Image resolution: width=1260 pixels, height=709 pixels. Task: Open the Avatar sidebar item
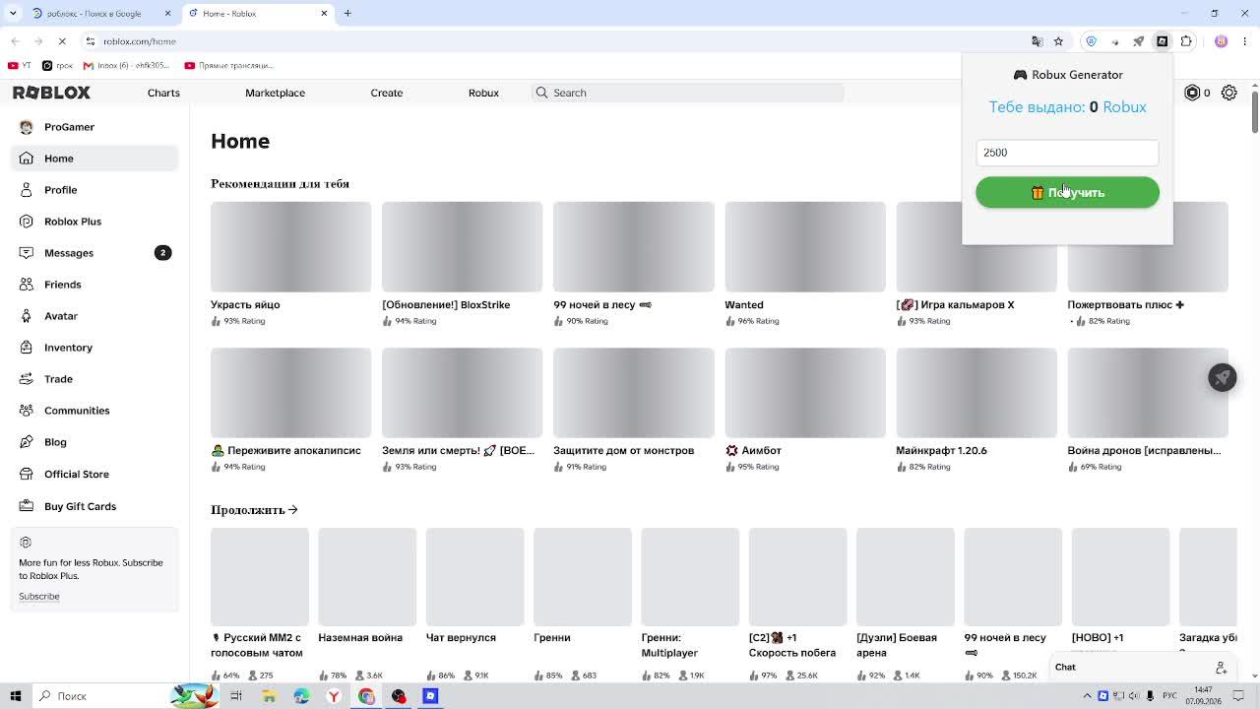[x=94, y=316]
